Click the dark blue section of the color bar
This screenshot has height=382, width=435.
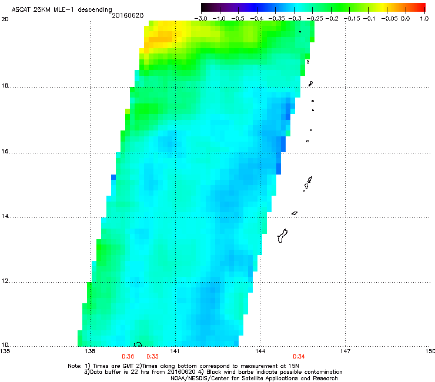point(255,8)
